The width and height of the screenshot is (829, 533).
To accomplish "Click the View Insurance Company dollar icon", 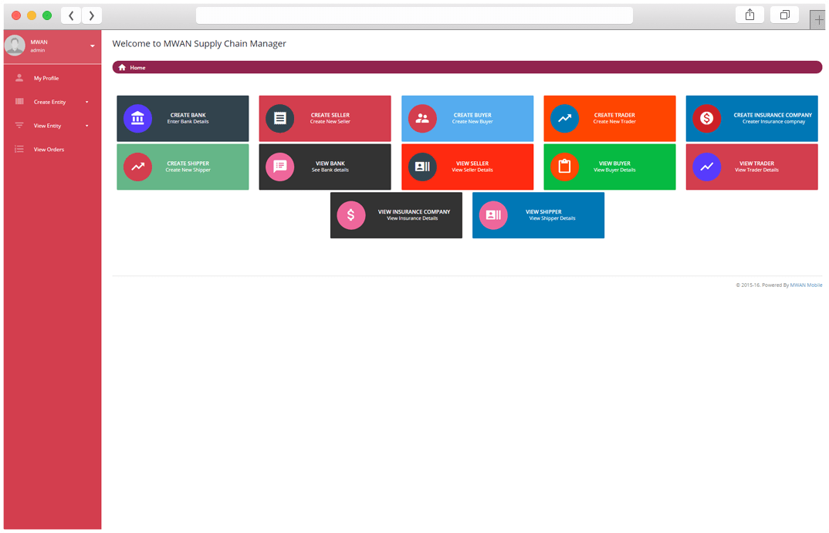I will tap(351, 215).
